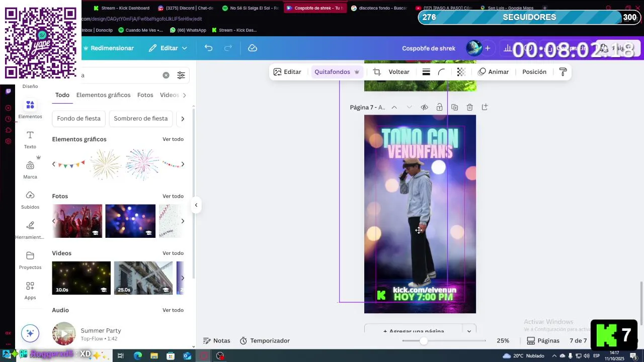Adjust the zoom slider handle
The image size is (644, 362).
tap(424, 341)
